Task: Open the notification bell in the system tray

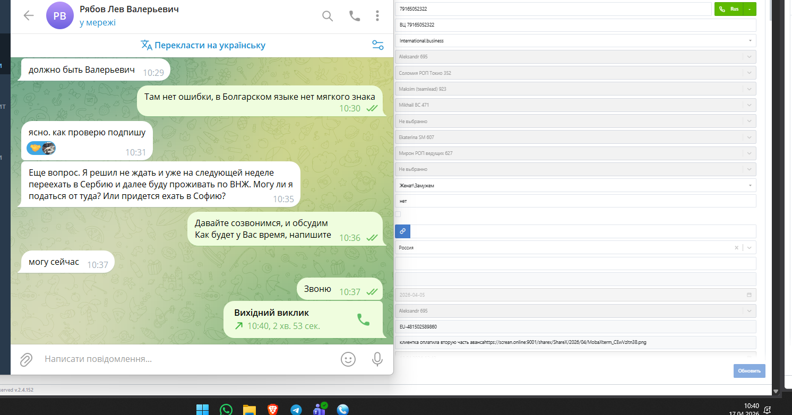Action: (767, 409)
